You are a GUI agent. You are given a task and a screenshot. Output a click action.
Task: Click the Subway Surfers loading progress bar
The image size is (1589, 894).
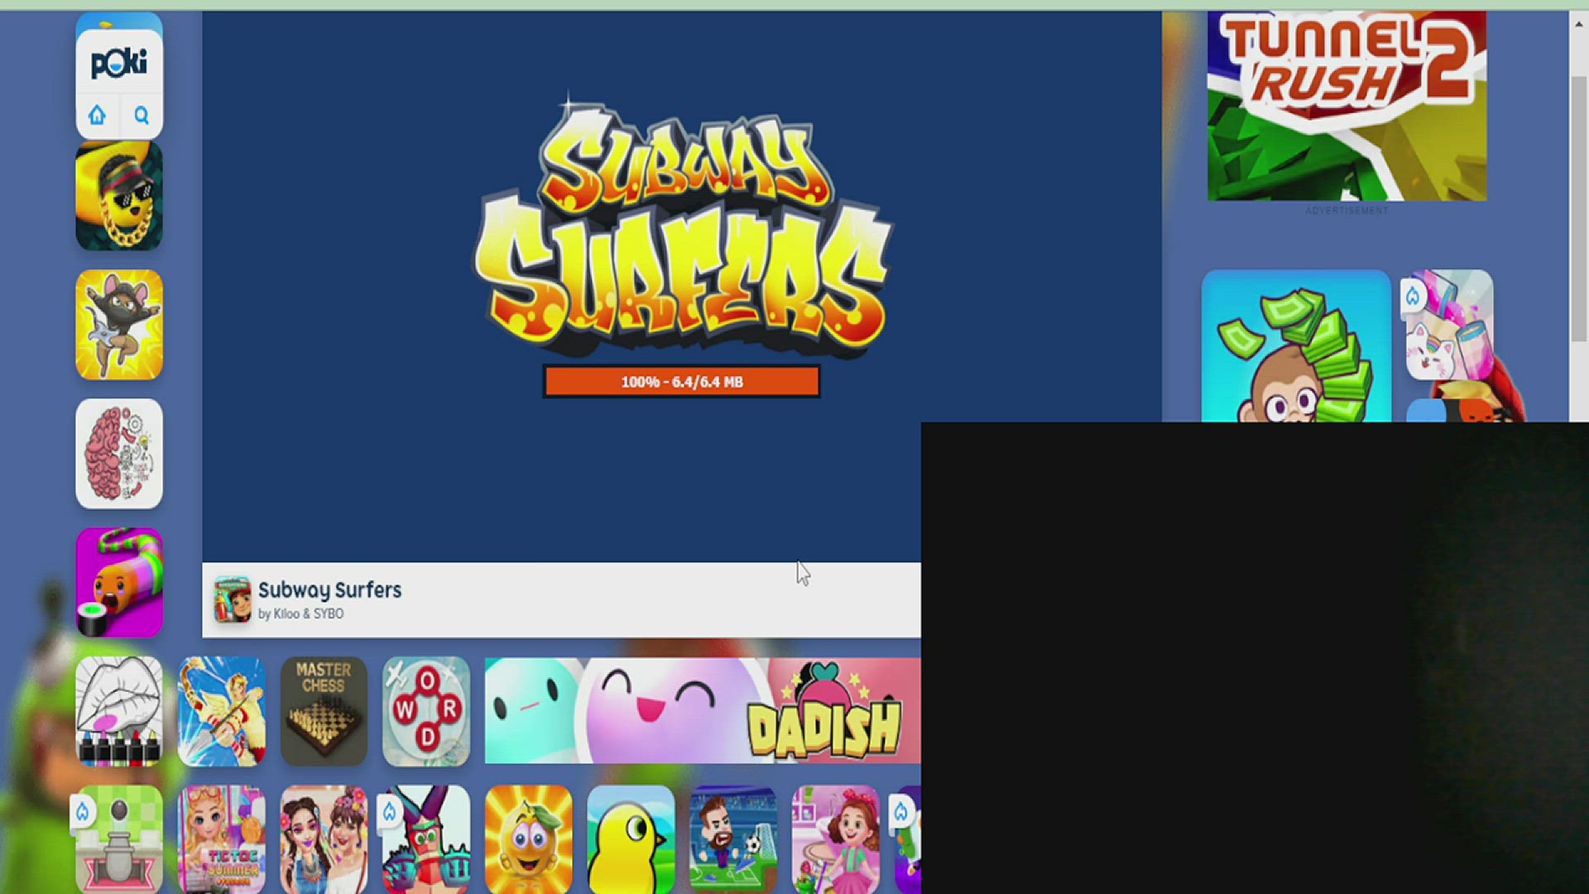coord(681,382)
